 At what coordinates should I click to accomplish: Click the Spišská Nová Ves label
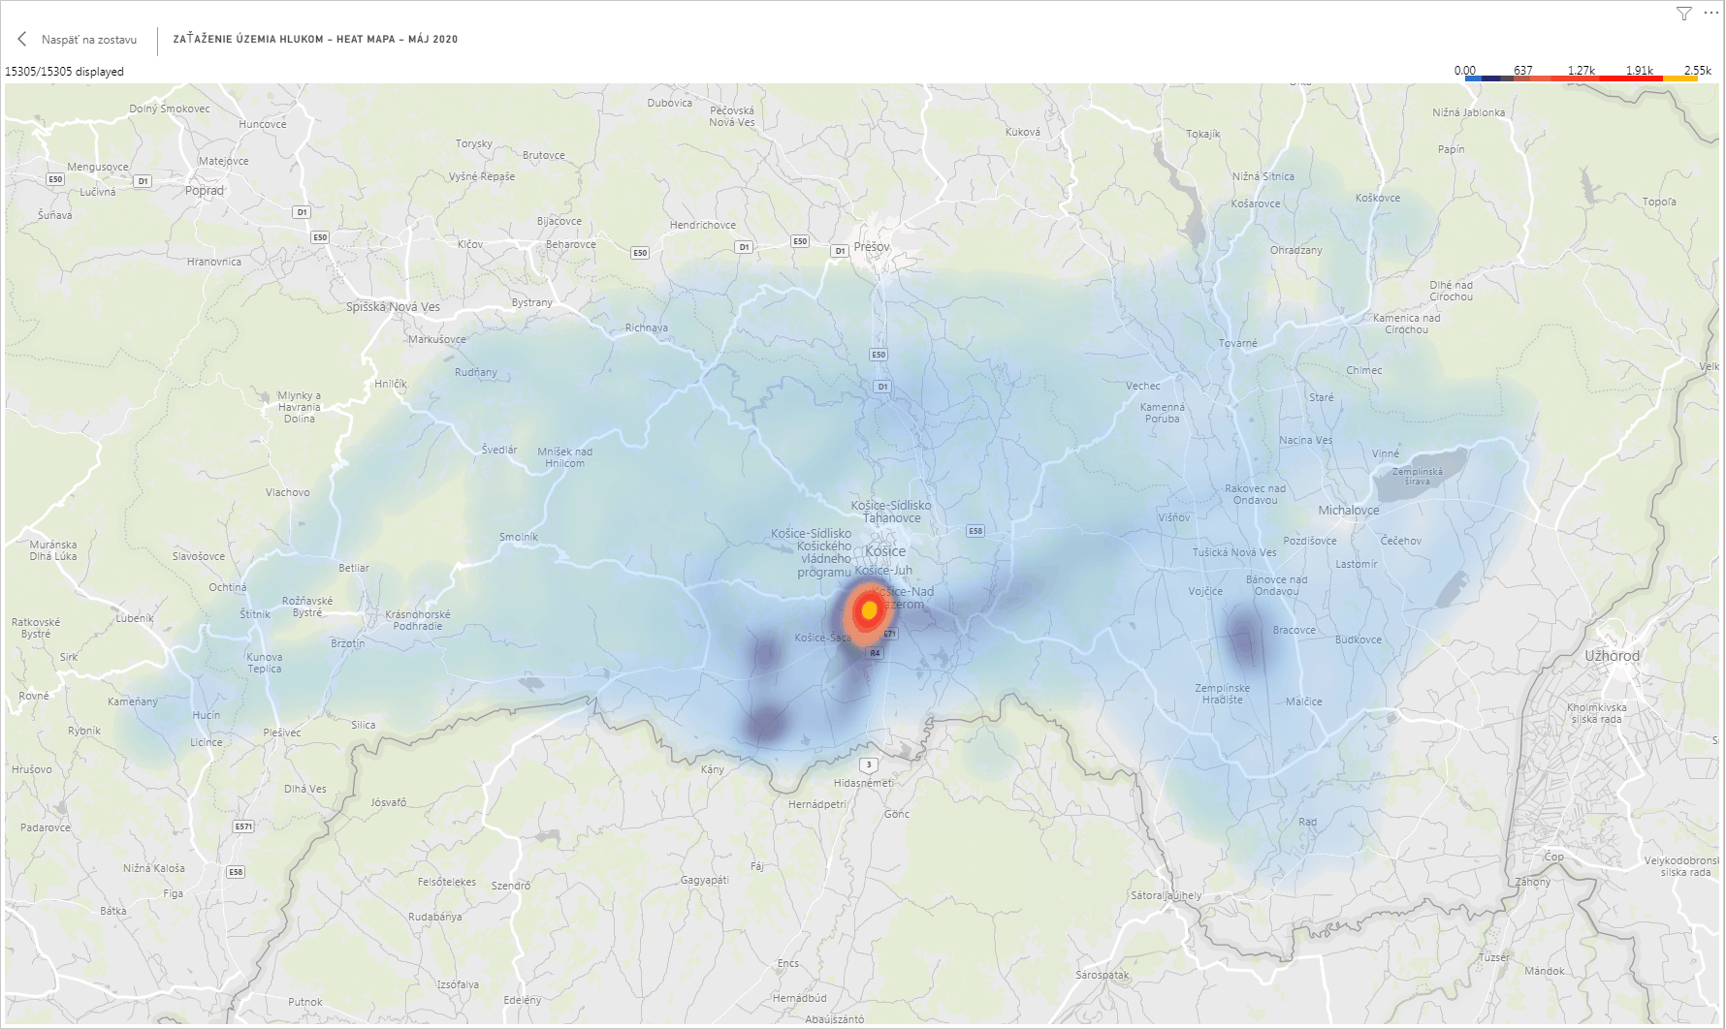point(393,307)
